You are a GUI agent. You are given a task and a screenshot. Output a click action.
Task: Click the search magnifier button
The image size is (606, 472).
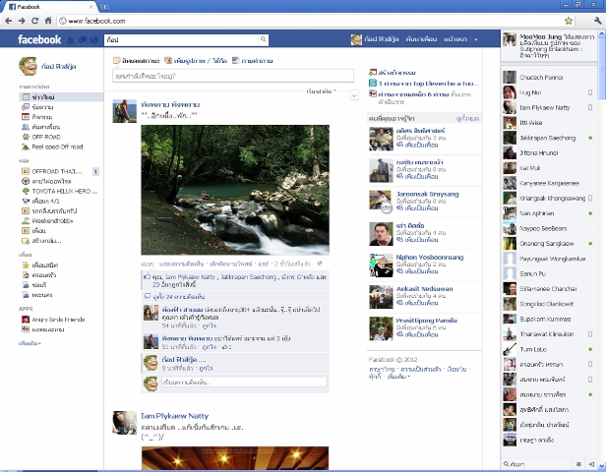pos(263,39)
